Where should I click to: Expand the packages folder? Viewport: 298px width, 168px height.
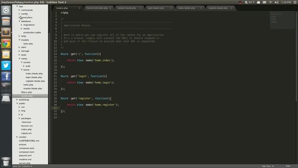[20, 118]
